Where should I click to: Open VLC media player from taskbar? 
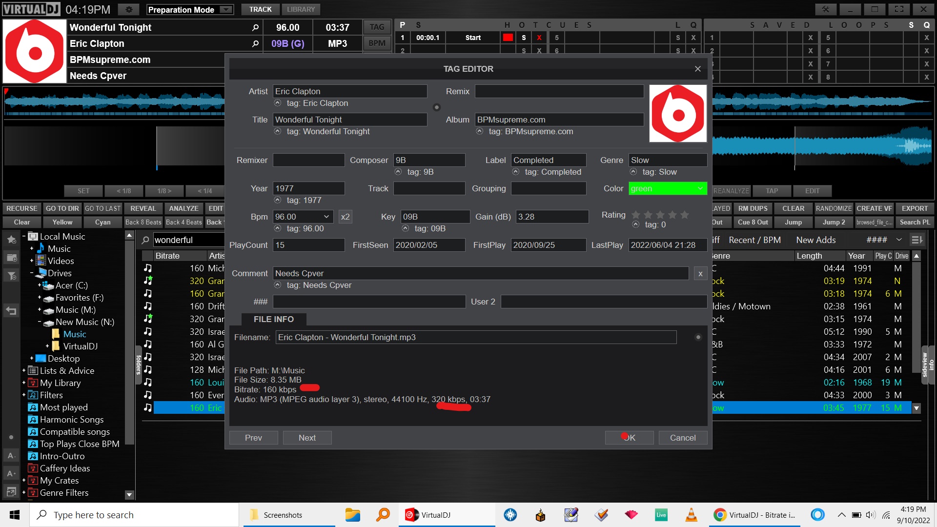click(x=691, y=515)
